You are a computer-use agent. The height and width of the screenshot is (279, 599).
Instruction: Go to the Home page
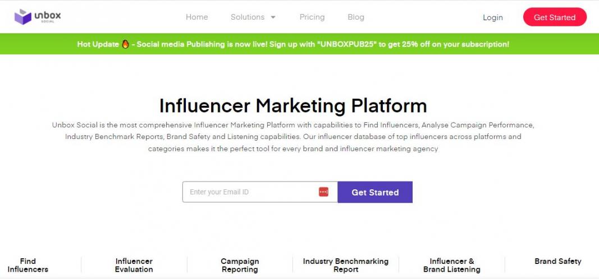point(196,17)
